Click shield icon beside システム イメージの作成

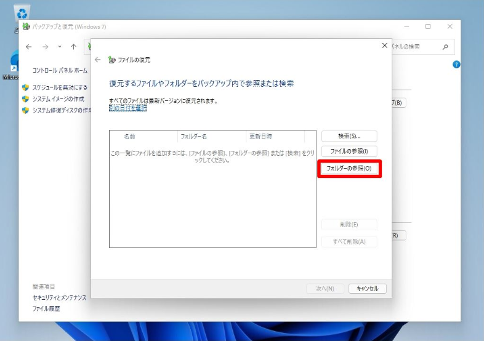click(26, 99)
